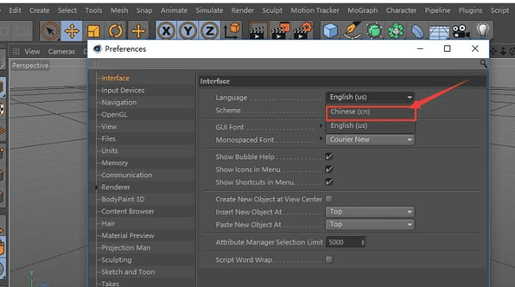Select the Rotate tool icon

116,31
